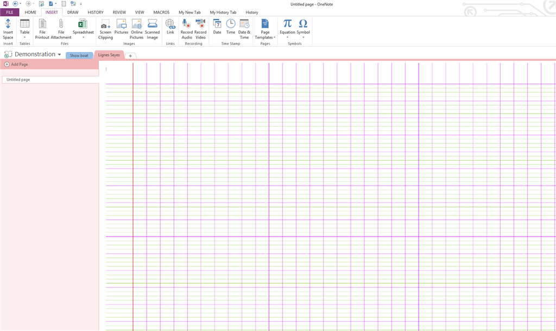Switch to the Show boat section tab
556x331 pixels.
79,55
